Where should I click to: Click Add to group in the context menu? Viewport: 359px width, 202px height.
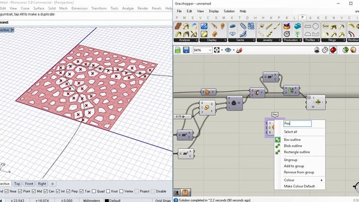click(294, 166)
